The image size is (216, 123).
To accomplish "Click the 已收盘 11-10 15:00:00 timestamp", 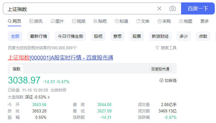I will tap(28, 90).
